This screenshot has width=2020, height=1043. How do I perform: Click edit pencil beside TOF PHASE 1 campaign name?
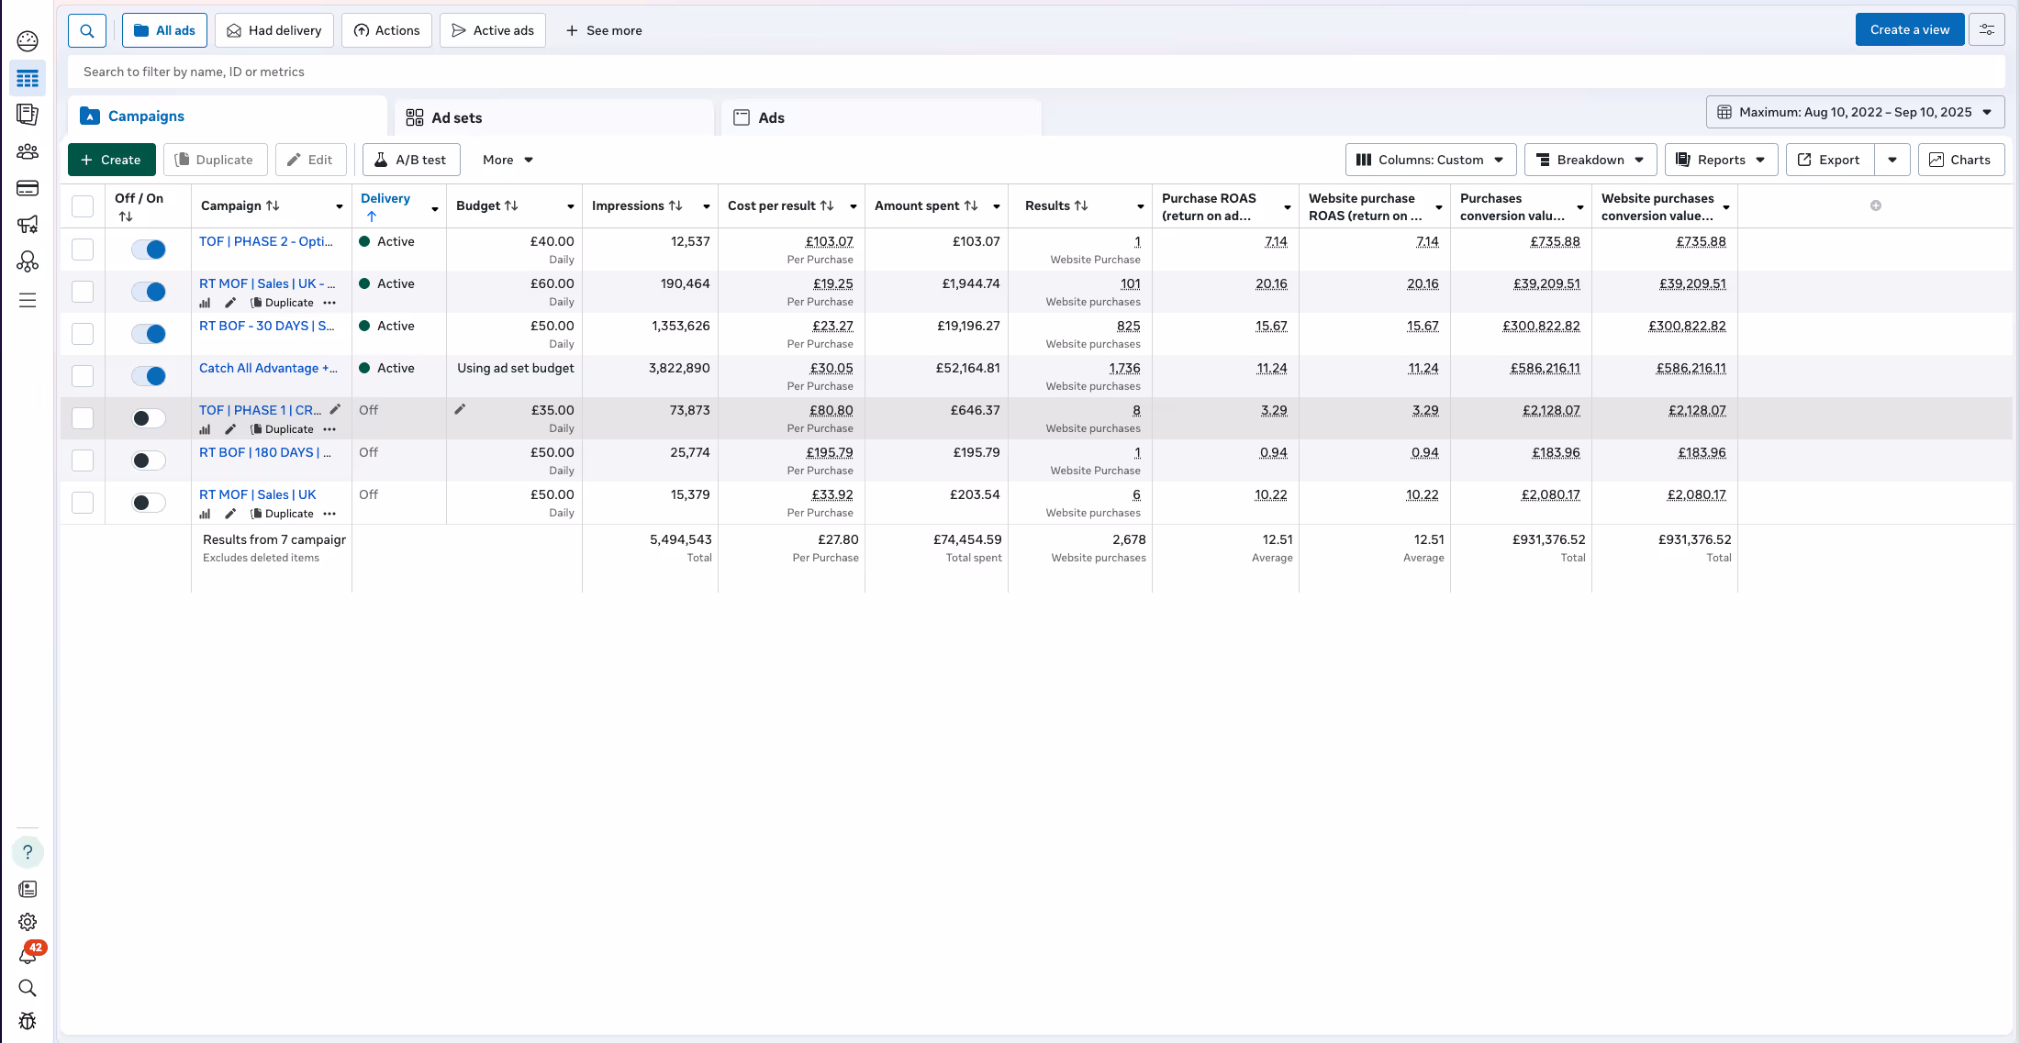click(x=335, y=410)
